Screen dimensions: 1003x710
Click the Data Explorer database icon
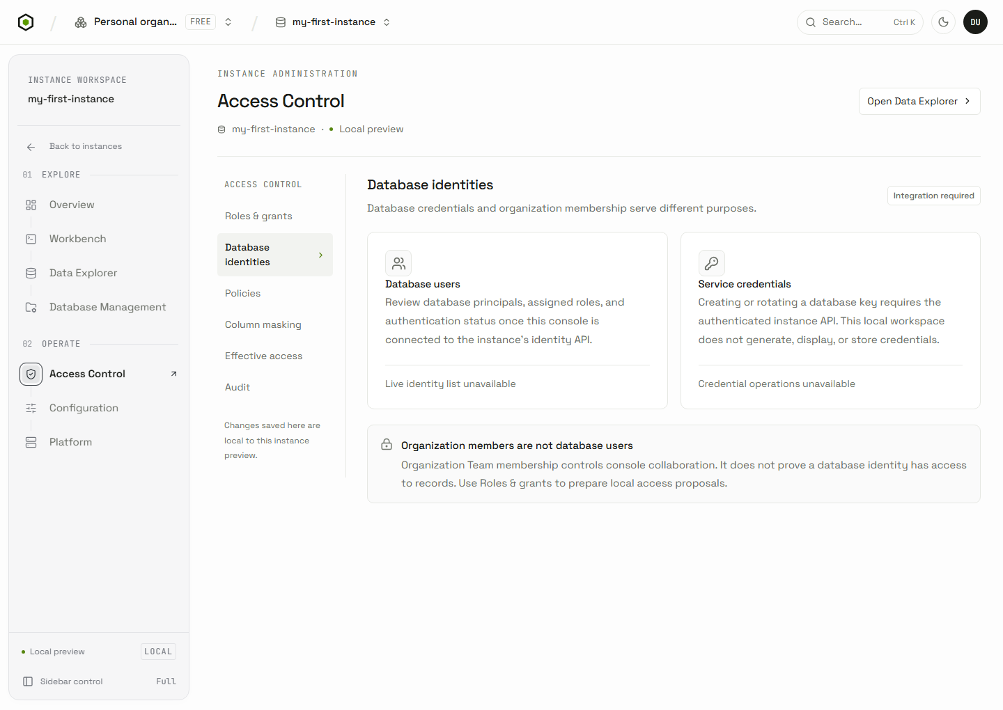31,273
